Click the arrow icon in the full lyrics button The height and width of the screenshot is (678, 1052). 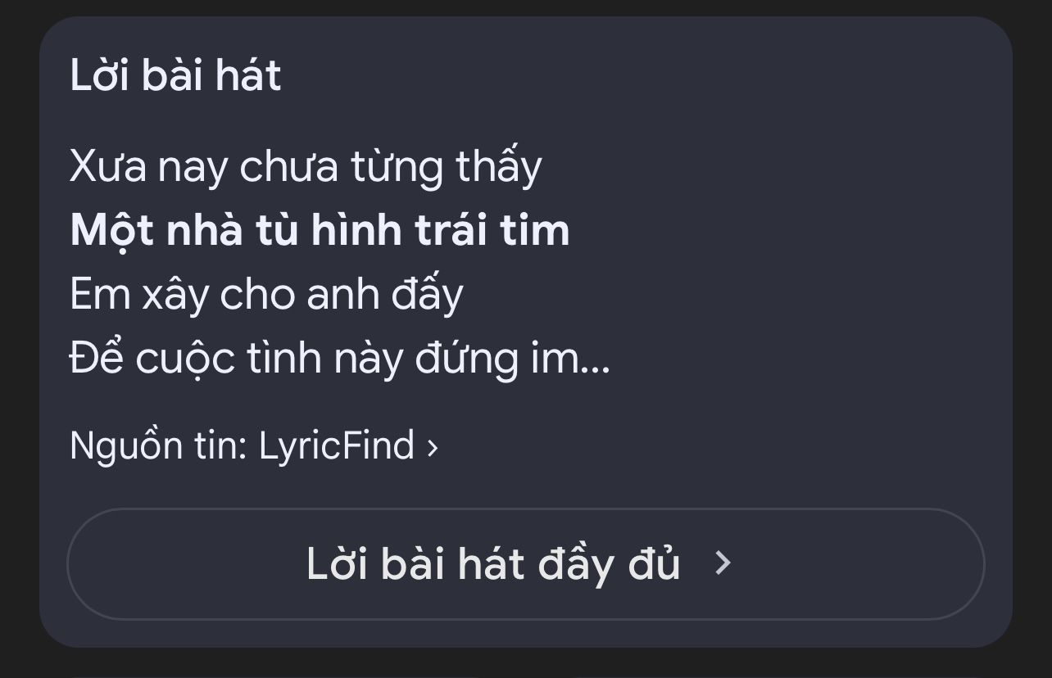click(722, 563)
